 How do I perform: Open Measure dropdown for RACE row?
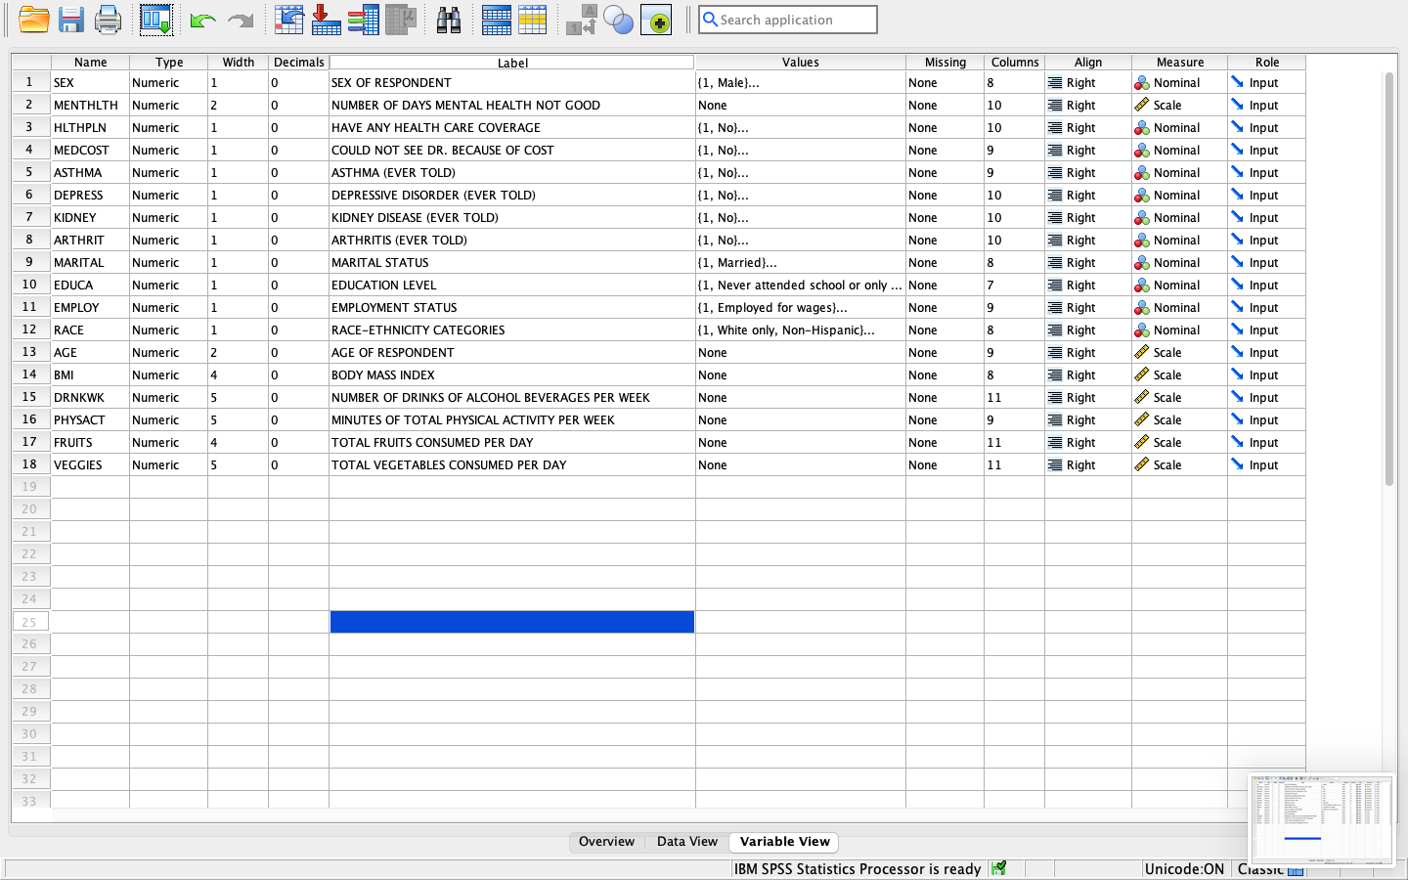pyautogui.click(x=1179, y=330)
